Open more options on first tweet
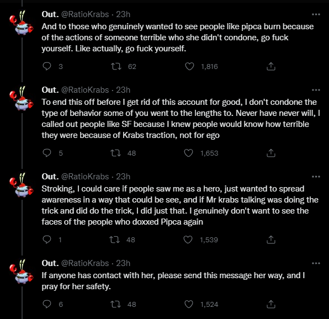Image resolution: width=329 pixels, height=319 pixels. pos(316,14)
